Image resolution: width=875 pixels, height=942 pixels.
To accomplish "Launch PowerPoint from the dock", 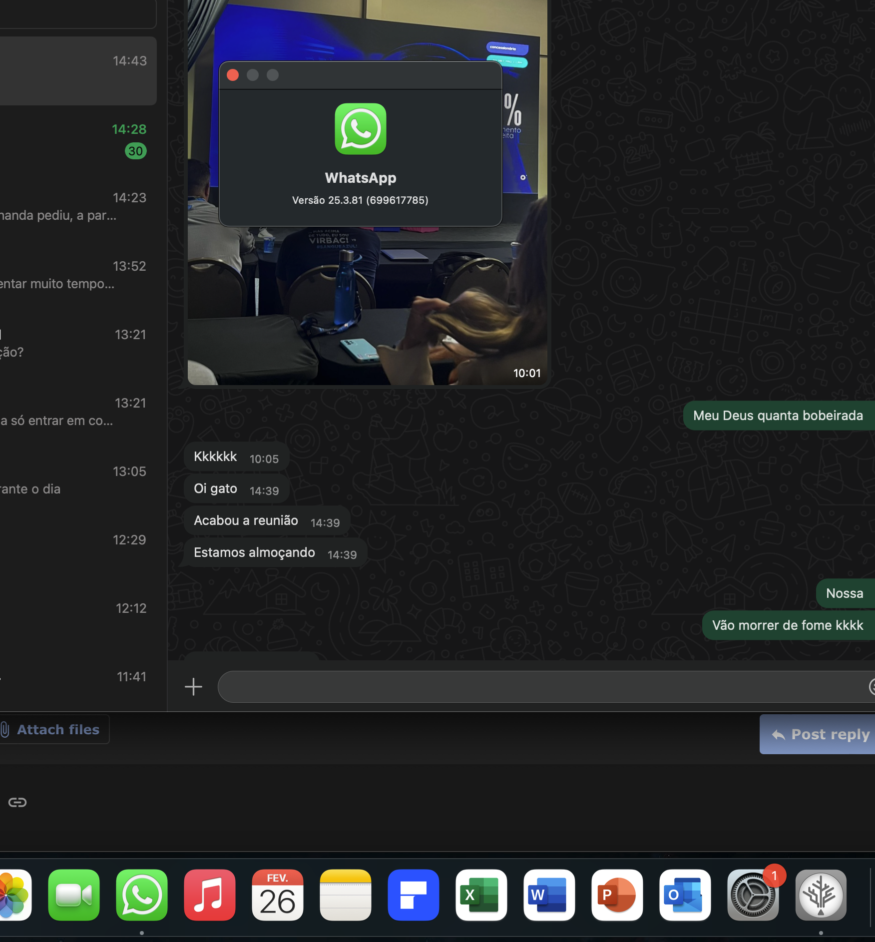I will point(617,895).
